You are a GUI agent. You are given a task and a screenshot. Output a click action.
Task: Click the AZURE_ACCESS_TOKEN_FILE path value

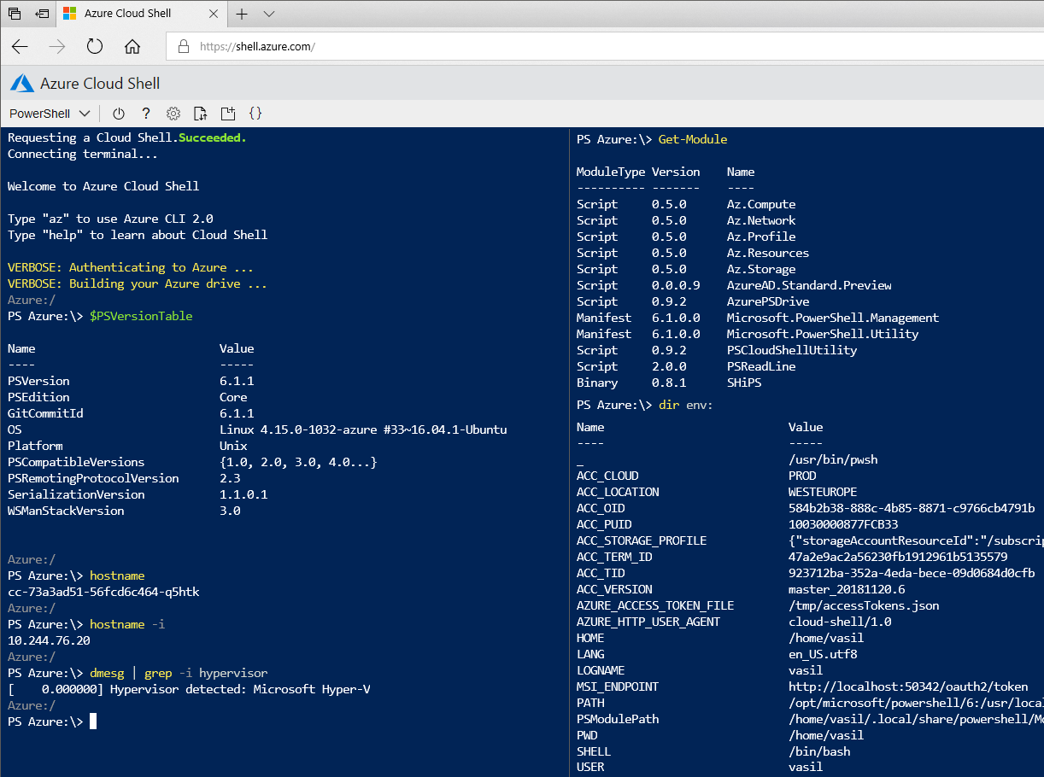click(864, 605)
